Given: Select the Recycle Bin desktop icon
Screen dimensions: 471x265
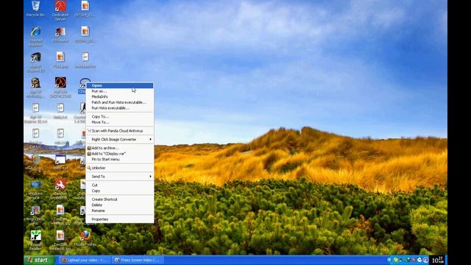Looking at the screenshot, I should (x=35, y=9).
